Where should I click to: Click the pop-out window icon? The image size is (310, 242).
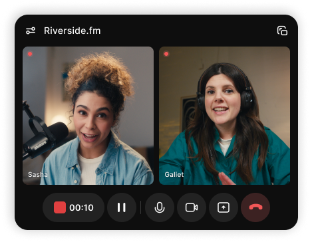click(x=282, y=31)
